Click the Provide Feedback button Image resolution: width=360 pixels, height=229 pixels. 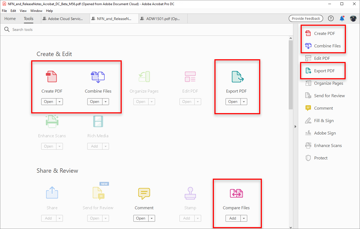(306, 18)
